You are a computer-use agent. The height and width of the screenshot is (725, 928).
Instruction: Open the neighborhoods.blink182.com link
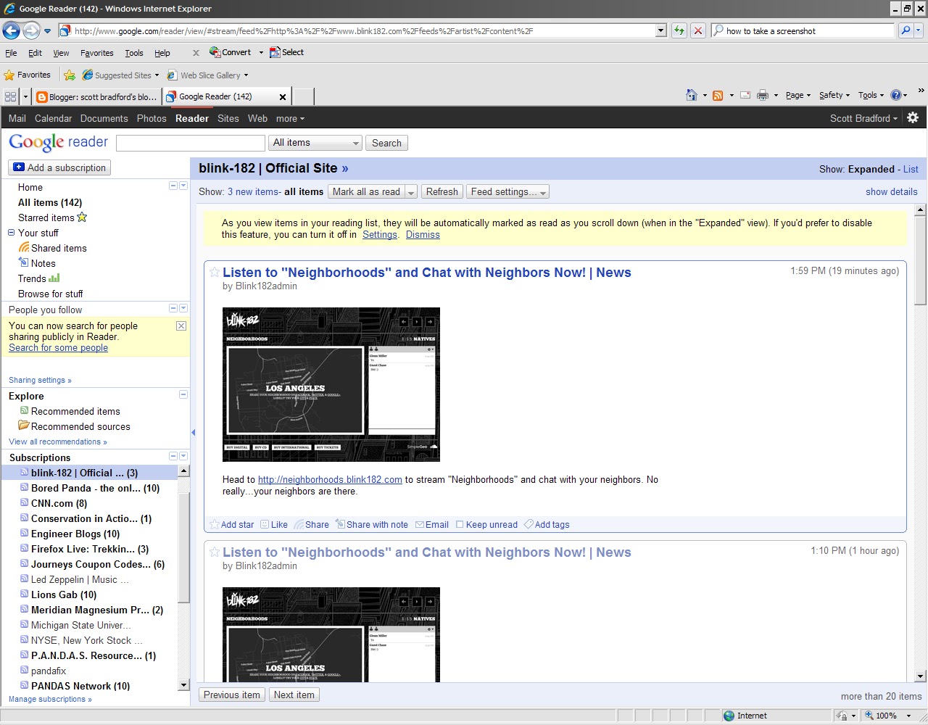330,480
